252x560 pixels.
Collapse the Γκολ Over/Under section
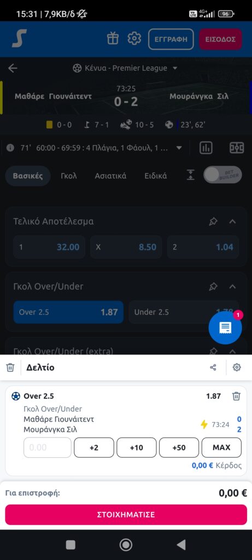coord(232,287)
